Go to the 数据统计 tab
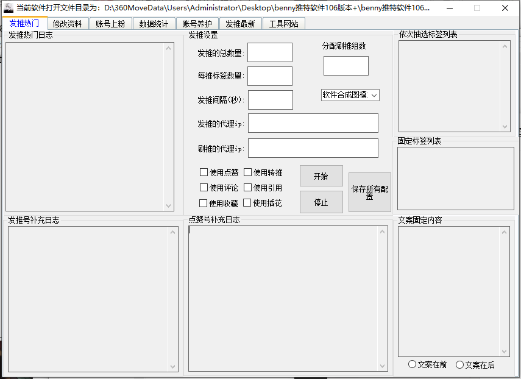Viewport: 521px width, 379px height. (x=154, y=24)
